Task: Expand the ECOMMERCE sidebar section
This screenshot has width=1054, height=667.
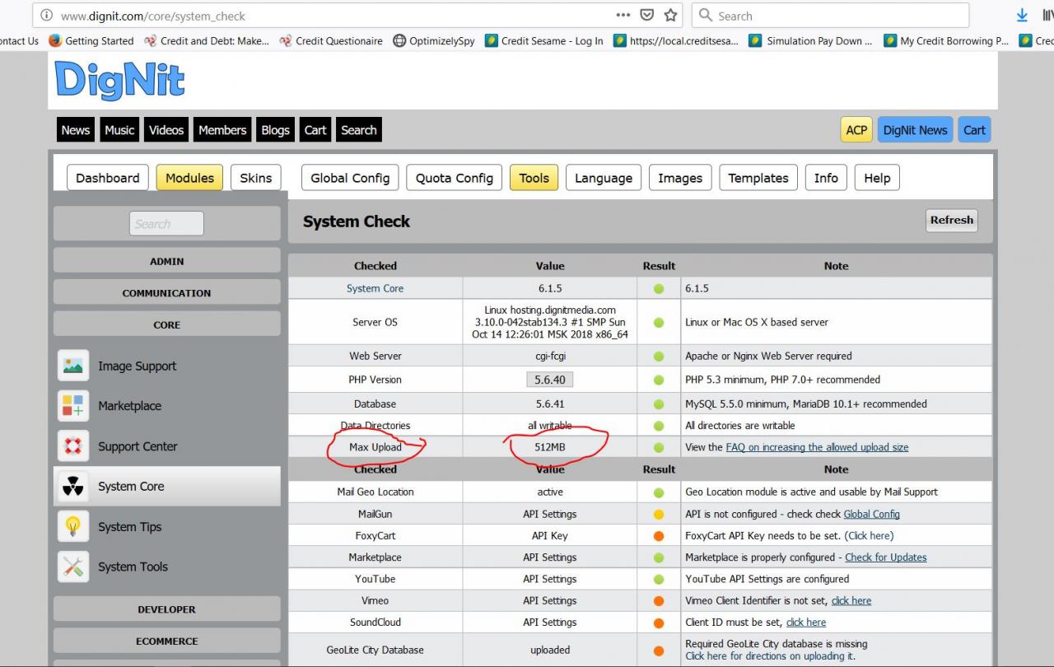Action: tap(166, 641)
